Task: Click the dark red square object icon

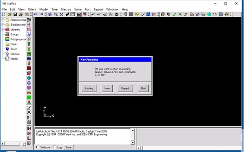Action: tap(29, 68)
